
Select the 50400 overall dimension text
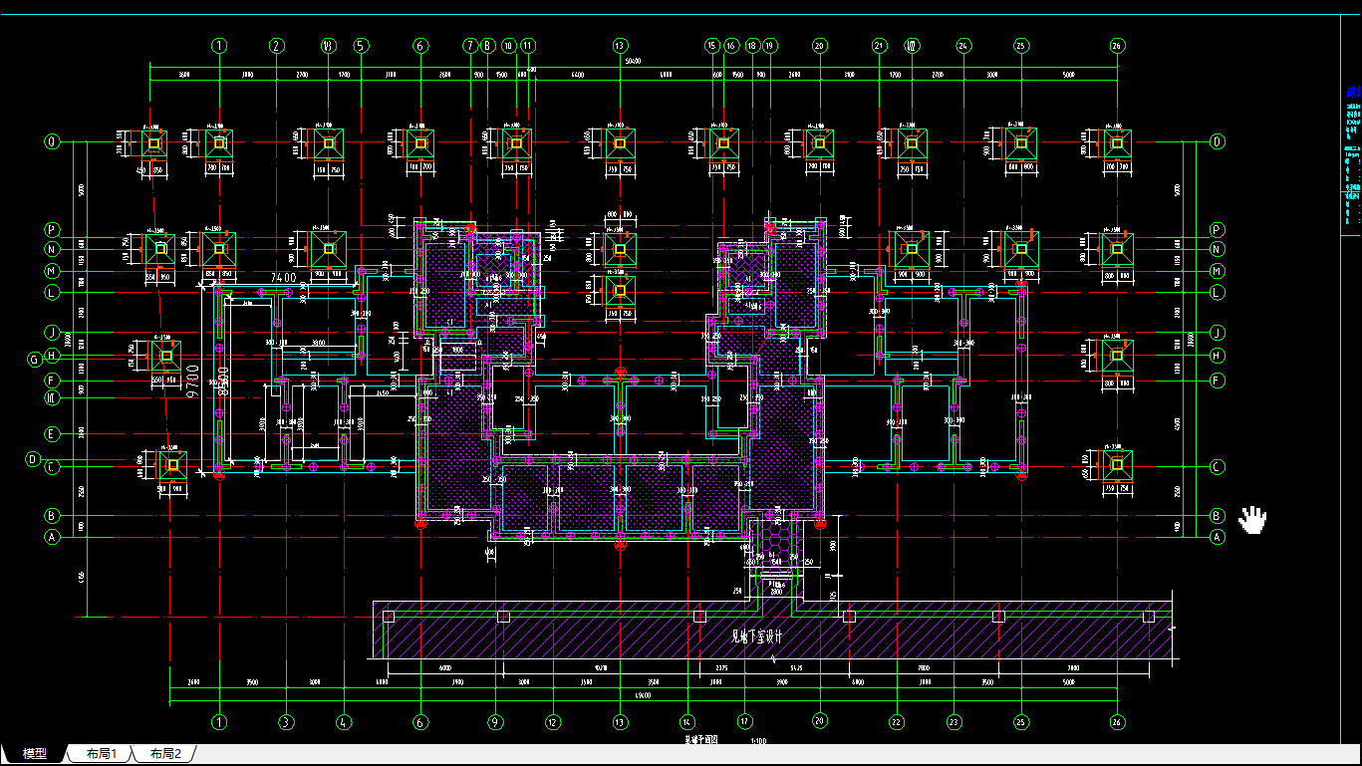point(631,62)
